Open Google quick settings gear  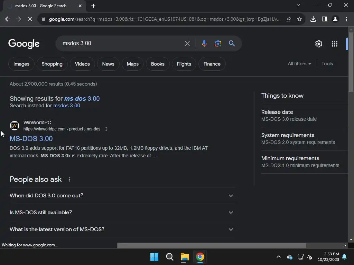coord(318,44)
